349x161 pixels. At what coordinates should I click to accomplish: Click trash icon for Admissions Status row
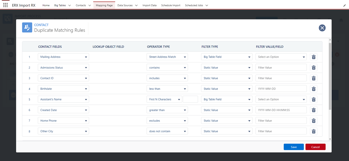coord(313,67)
